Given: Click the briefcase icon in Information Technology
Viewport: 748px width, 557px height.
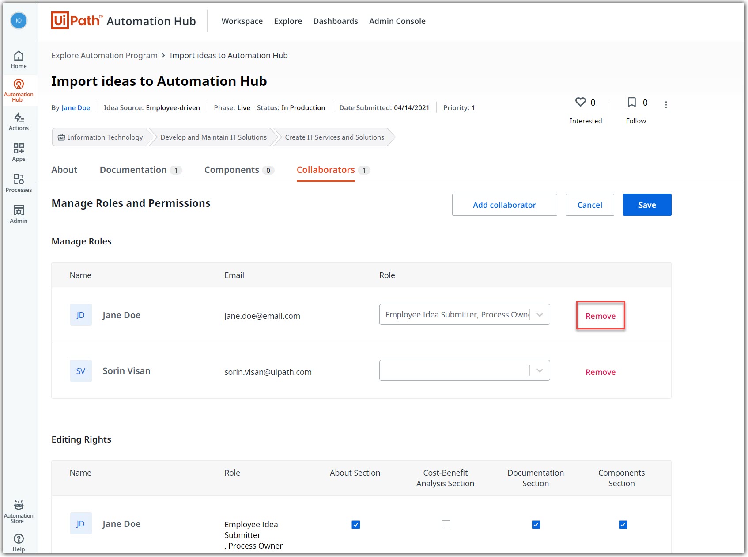Looking at the screenshot, I should point(61,137).
